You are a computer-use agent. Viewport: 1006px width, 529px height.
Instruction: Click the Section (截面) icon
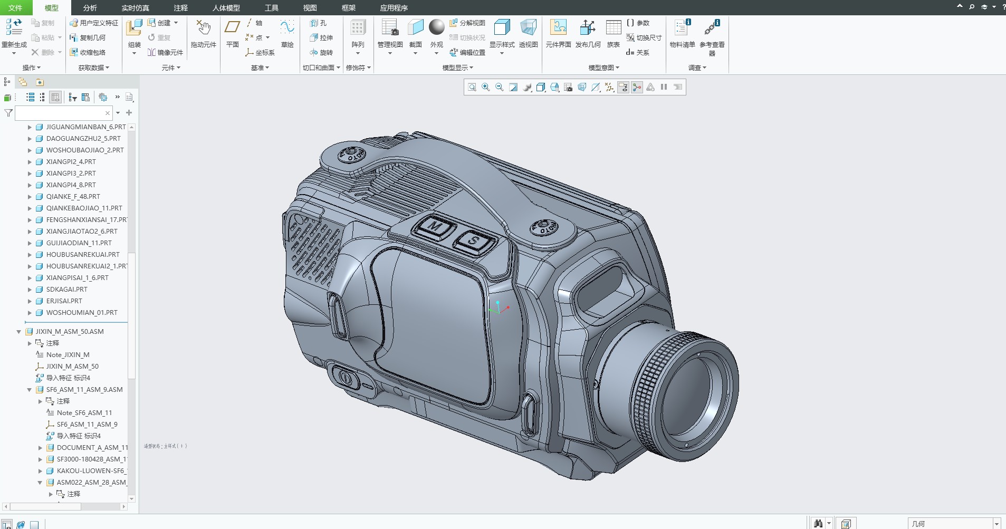(x=416, y=28)
